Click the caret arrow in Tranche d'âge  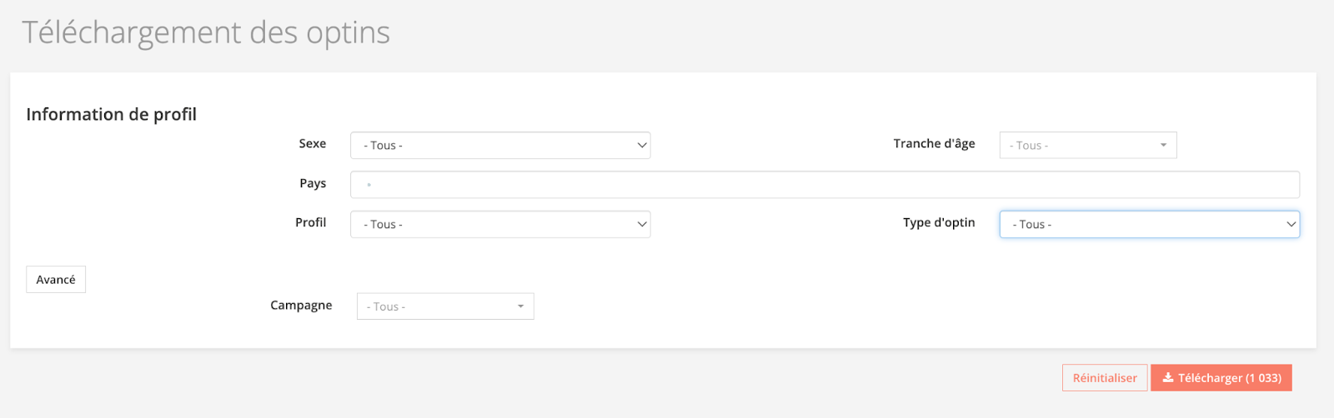tap(1163, 146)
